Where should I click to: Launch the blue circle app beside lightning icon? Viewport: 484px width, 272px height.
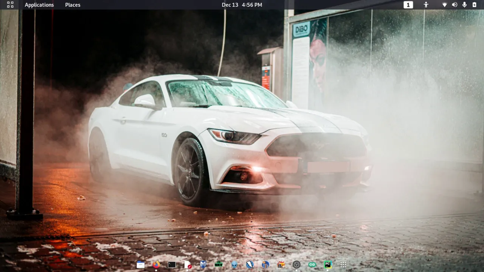coord(265,265)
